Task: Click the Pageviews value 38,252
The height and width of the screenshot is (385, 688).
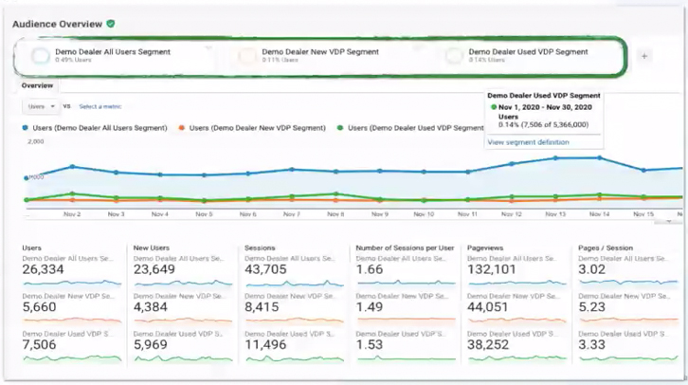Action: [x=488, y=344]
